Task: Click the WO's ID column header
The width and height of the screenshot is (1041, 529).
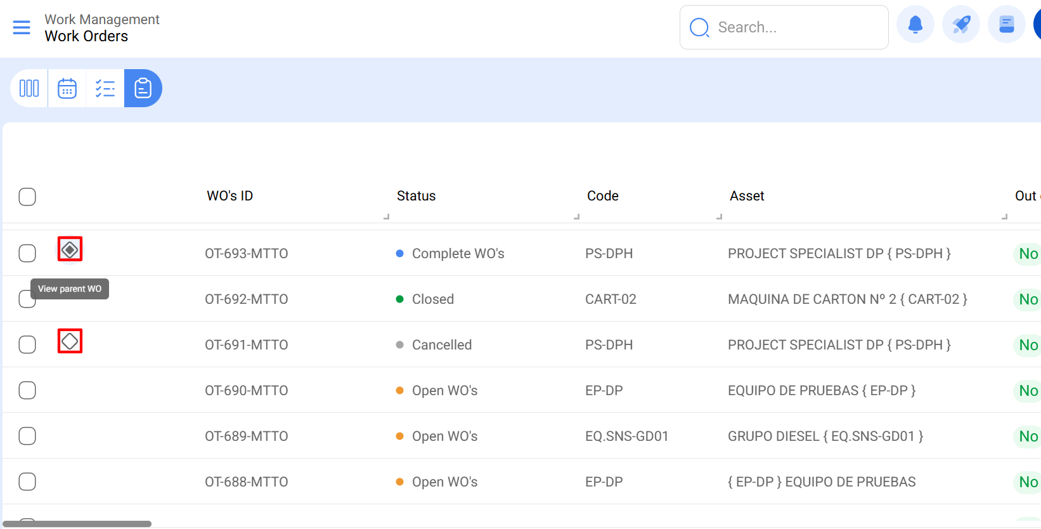Action: pyautogui.click(x=230, y=196)
